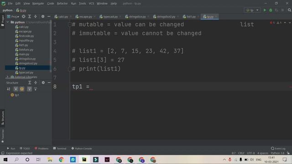Hide the Structure panel with the minus icon

pos(49,82)
